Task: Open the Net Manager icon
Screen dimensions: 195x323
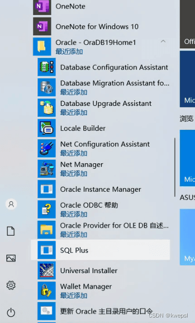Action: tap(46, 169)
